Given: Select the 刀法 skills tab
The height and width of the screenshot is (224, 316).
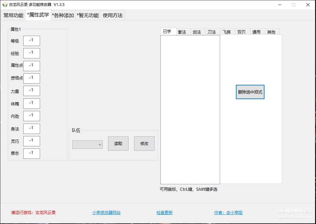Looking at the screenshot, I should click(x=212, y=32).
